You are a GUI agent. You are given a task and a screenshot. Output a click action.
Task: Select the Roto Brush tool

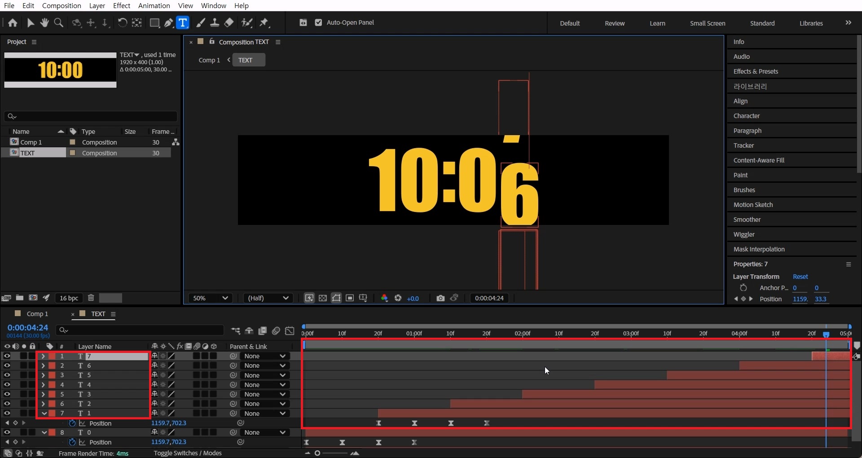coord(246,23)
